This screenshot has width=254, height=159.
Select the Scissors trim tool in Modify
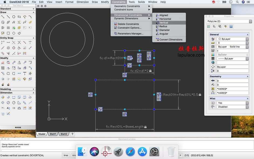pyautogui.click(x=30, y=73)
